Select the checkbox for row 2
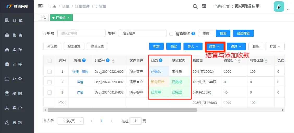The width and height of the screenshot is (294, 133). tap(50, 82)
